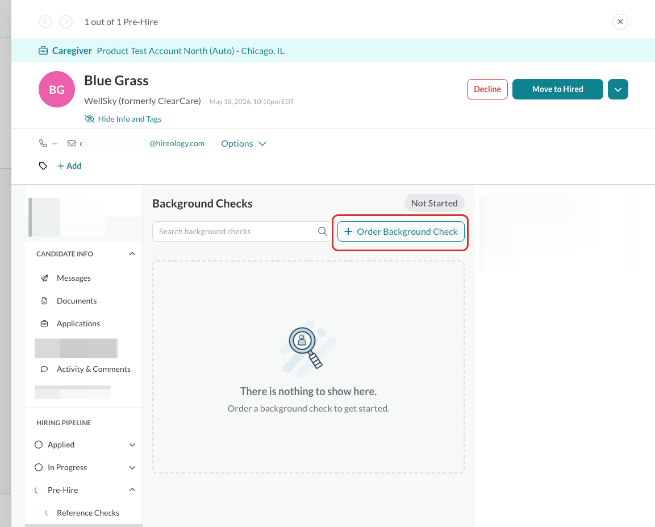Click the tag icon
Screen dimensions: 655x527
[43, 166]
